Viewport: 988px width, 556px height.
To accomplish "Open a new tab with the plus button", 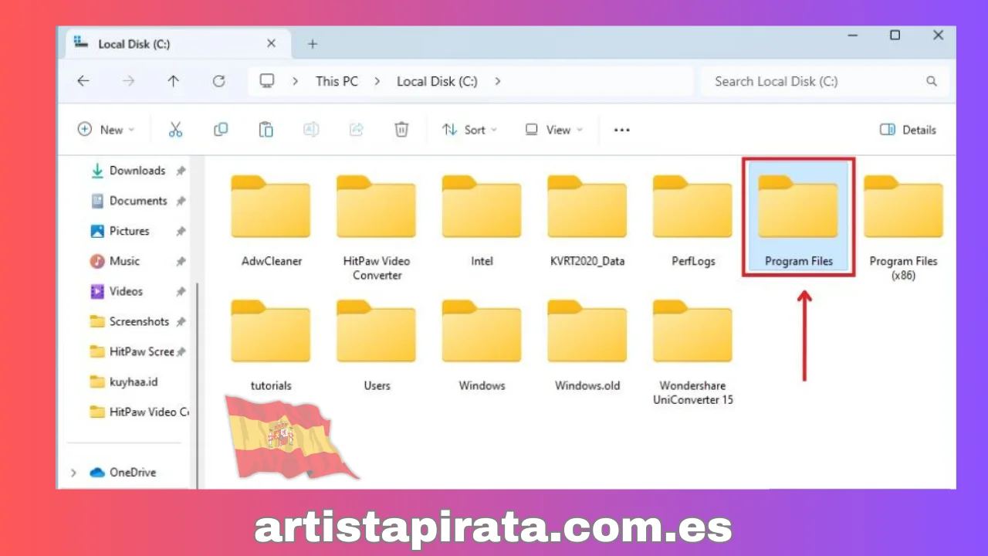I will (312, 44).
